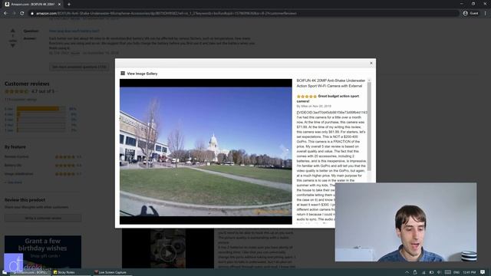
Task: Filter reviews by 1 star bar
Action: coord(41,130)
